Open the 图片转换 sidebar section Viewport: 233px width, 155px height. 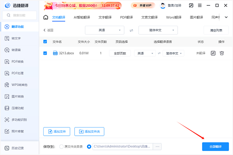click(19, 97)
